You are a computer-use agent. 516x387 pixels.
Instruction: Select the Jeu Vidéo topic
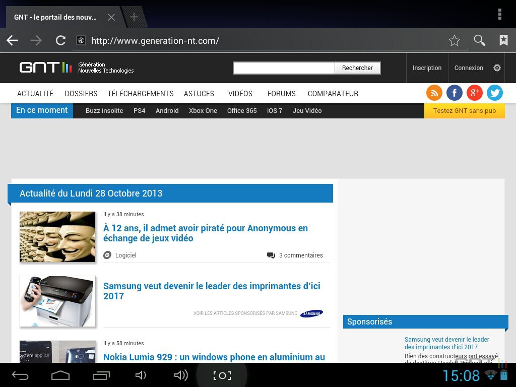click(307, 110)
